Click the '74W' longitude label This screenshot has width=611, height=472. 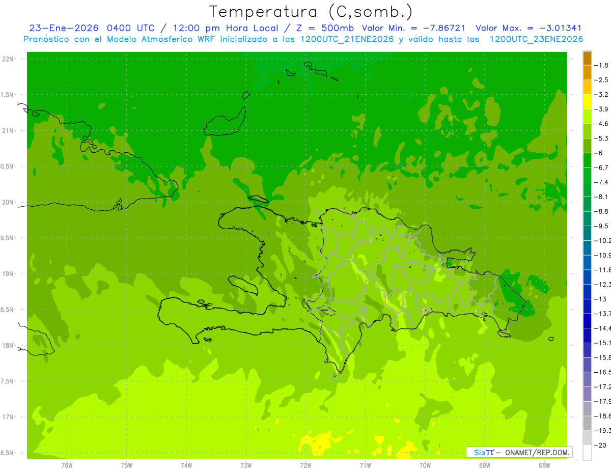[186, 465]
